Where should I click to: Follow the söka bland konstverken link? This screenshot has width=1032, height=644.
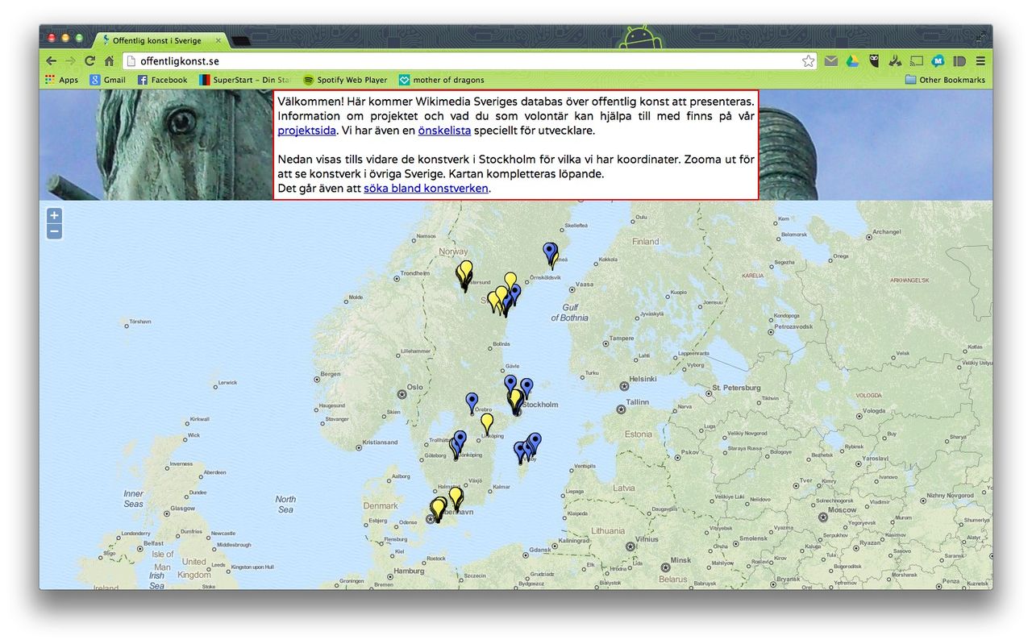pos(426,189)
